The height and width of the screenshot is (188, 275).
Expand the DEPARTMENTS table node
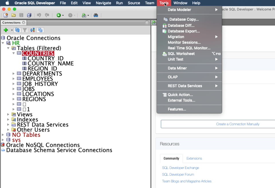(x=13, y=74)
